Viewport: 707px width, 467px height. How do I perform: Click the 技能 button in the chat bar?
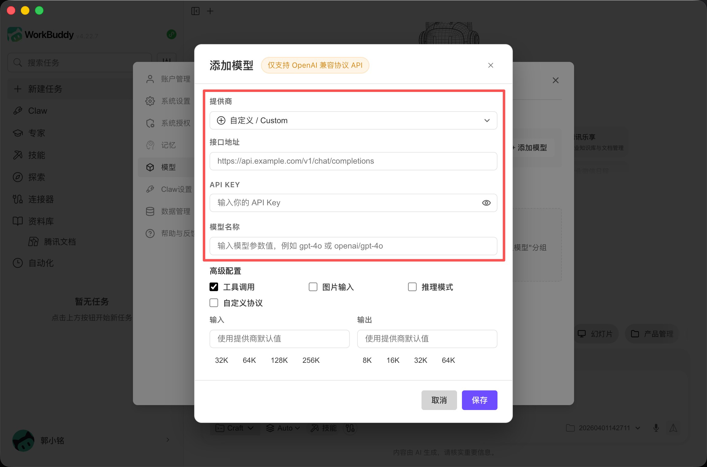coord(324,428)
